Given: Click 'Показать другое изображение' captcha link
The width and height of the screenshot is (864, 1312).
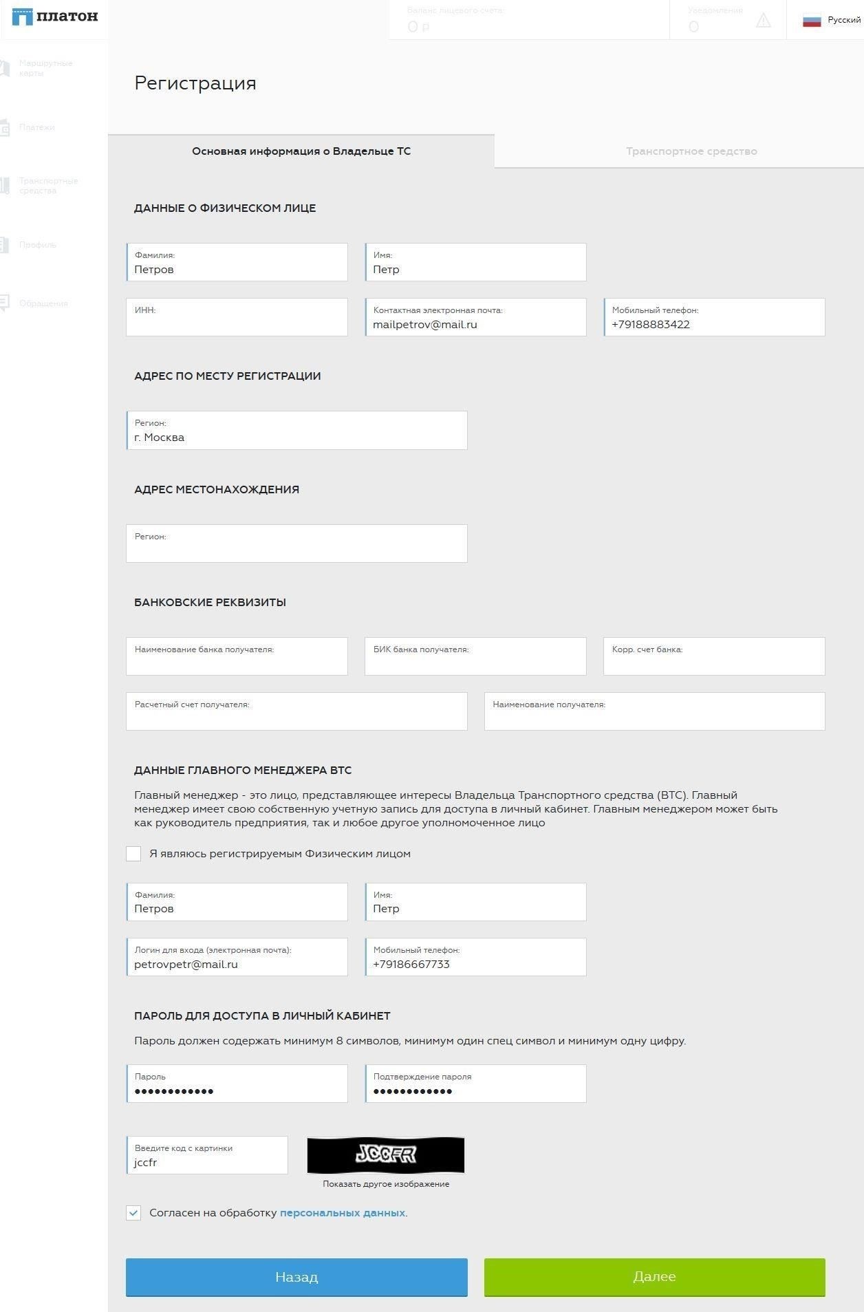Looking at the screenshot, I should click(x=386, y=1184).
